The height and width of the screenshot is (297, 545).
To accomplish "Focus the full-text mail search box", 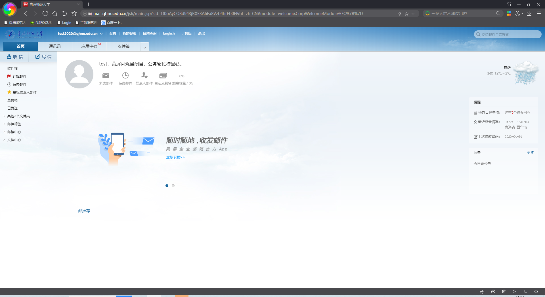I will coord(508,34).
